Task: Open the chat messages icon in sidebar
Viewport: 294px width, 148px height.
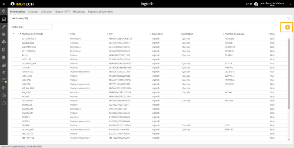Action: [x=4, y=80]
